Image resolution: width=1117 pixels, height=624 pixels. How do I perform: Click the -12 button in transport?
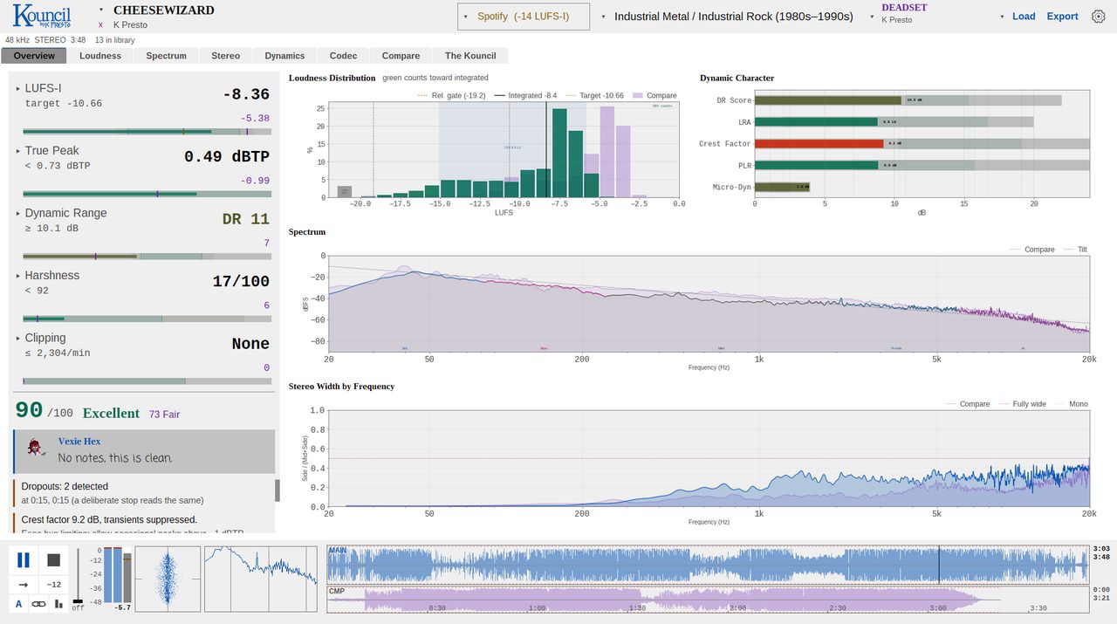coord(54,585)
